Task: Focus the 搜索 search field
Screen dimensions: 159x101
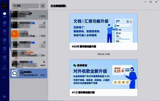Action: tap(25, 6)
